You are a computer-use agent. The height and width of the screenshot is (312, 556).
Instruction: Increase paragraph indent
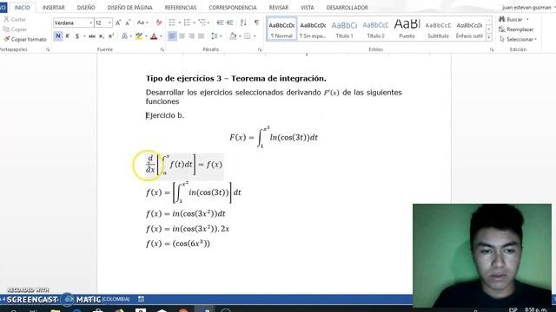[x=229, y=23]
